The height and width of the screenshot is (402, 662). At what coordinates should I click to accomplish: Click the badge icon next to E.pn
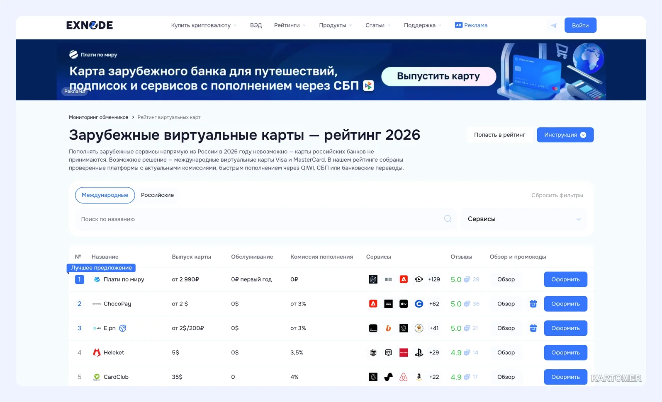(123, 328)
